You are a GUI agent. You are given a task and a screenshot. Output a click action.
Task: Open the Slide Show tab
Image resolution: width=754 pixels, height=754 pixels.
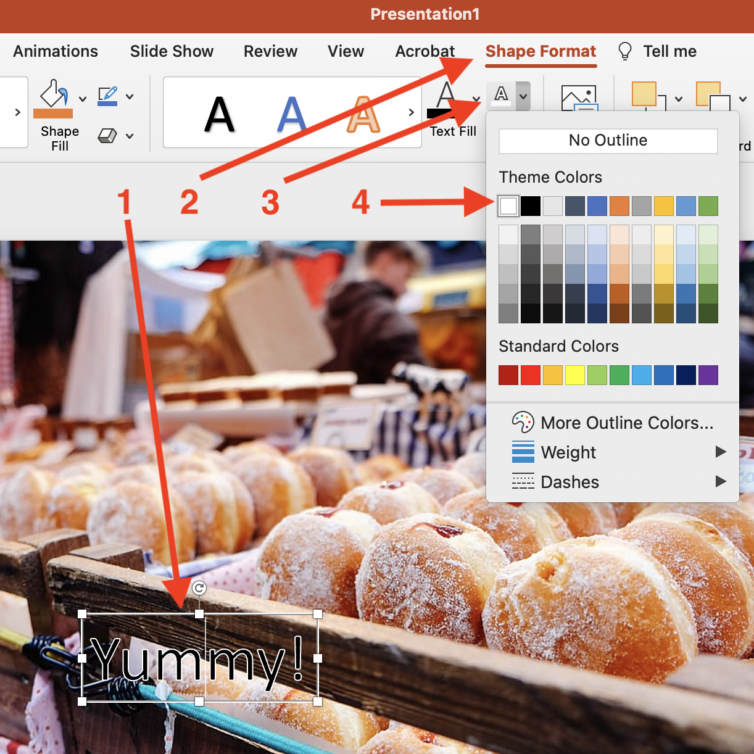[172, 51]
